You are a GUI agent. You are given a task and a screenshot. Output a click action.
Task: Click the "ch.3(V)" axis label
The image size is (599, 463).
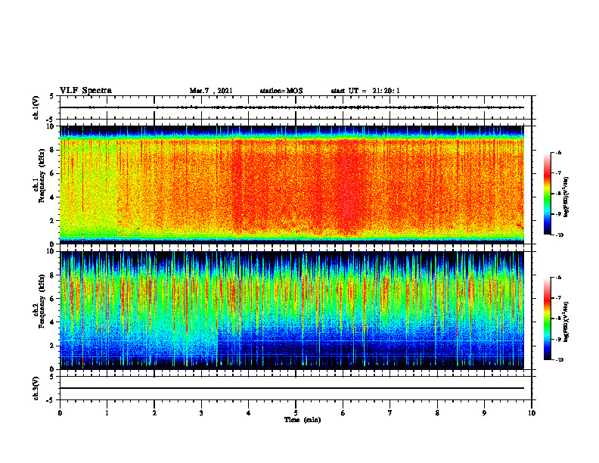(36, 388)
